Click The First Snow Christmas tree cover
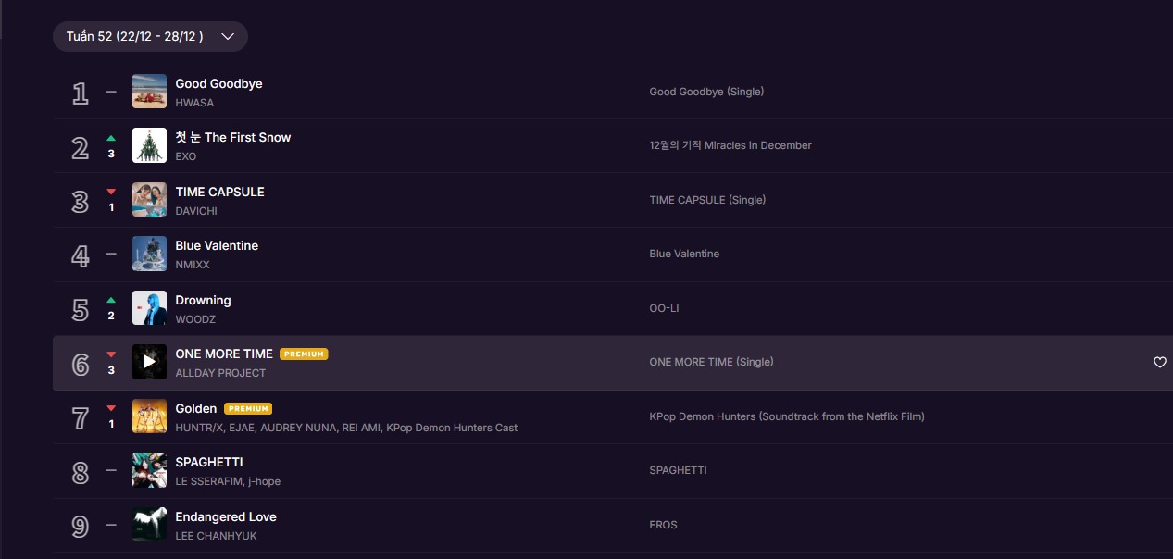1173x559 pixels. tap(149, 145)
